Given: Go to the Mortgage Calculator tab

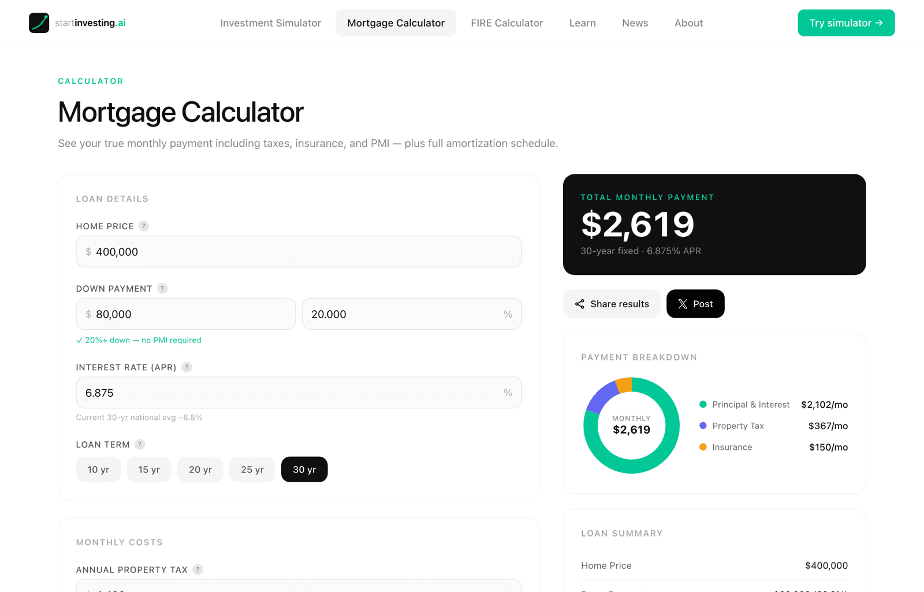Looking at the screenshot, I should coord(396,23).
